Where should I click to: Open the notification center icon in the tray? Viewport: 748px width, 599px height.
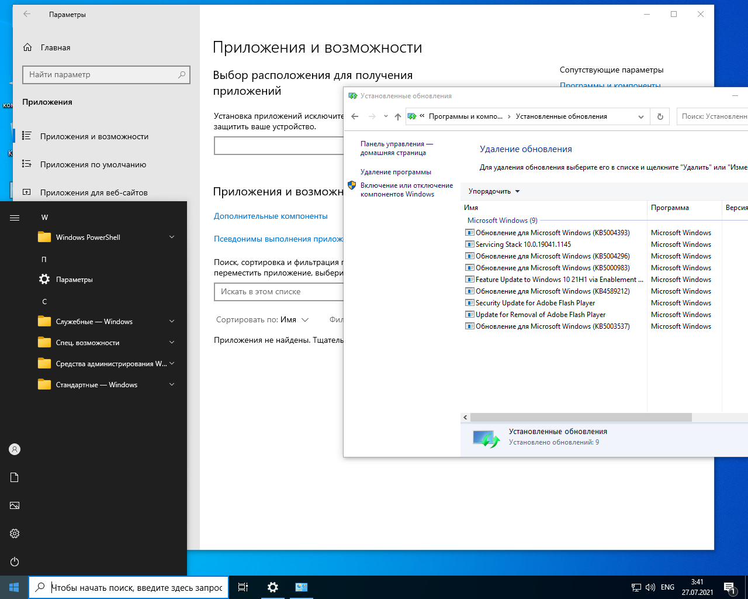pyautogui.click(x=729, y=587)
